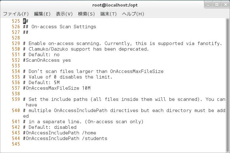Click the '# Default: disabled' comment

pyautogui.click(x=50, y=127)
